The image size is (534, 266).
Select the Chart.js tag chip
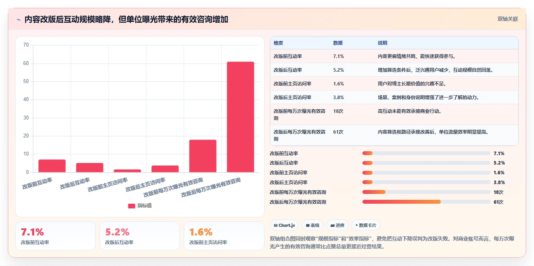pos(284,225)
